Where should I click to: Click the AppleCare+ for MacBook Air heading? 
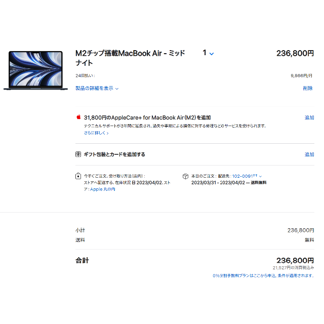(x=147, y=117)
